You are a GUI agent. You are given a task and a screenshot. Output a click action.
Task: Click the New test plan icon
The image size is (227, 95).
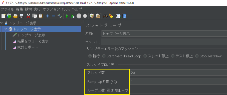point(3,16)
